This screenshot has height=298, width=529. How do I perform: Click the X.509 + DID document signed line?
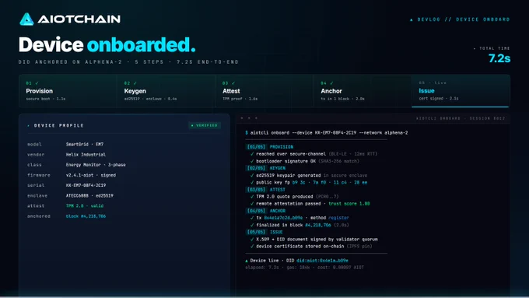point(314,240)
